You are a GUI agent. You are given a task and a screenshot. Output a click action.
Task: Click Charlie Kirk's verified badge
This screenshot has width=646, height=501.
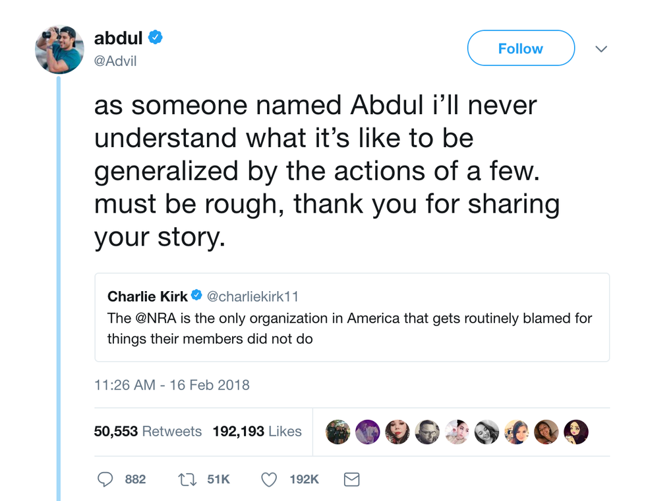coord(197,296)
